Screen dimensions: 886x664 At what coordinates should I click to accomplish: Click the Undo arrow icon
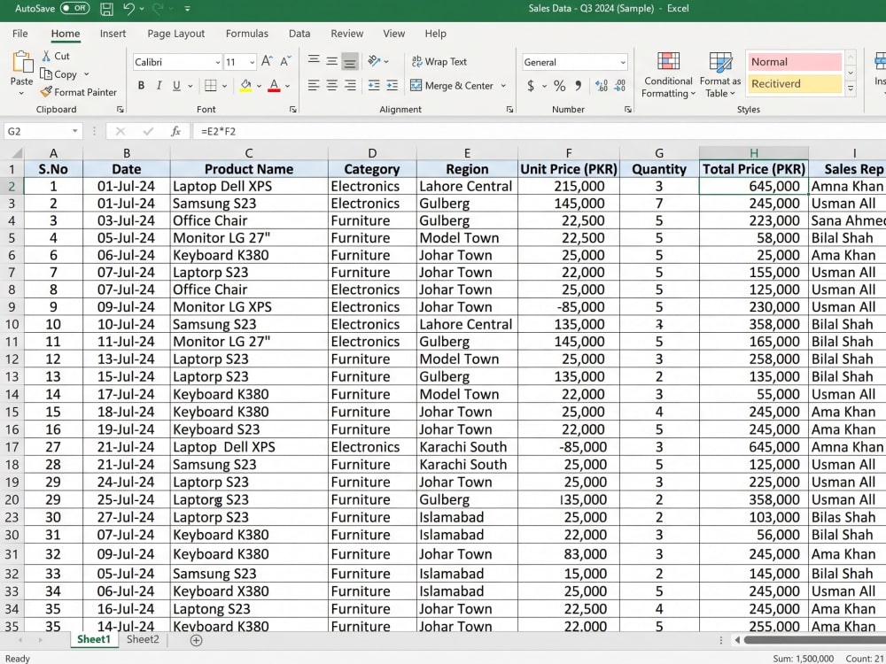[129, 9]
